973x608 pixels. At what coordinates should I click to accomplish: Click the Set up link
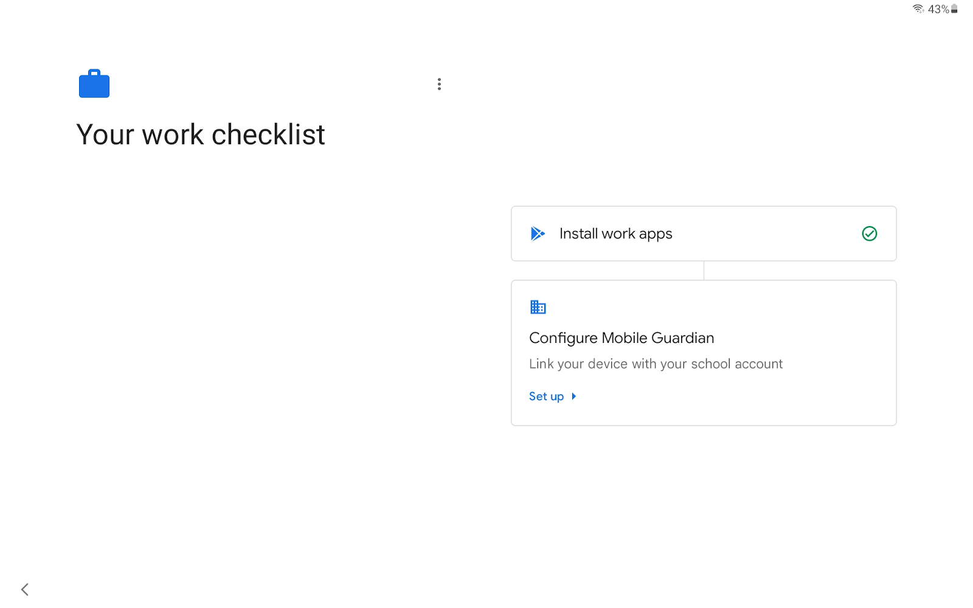coord(546,396)
